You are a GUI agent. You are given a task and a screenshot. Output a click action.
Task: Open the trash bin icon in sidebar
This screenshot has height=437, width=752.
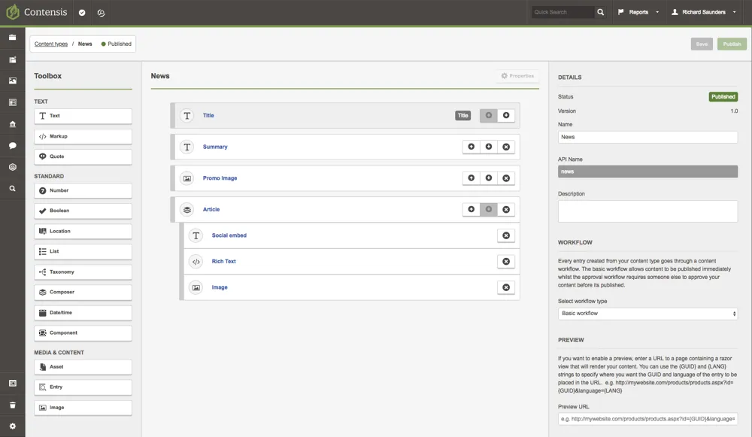[x=13, y=405]
